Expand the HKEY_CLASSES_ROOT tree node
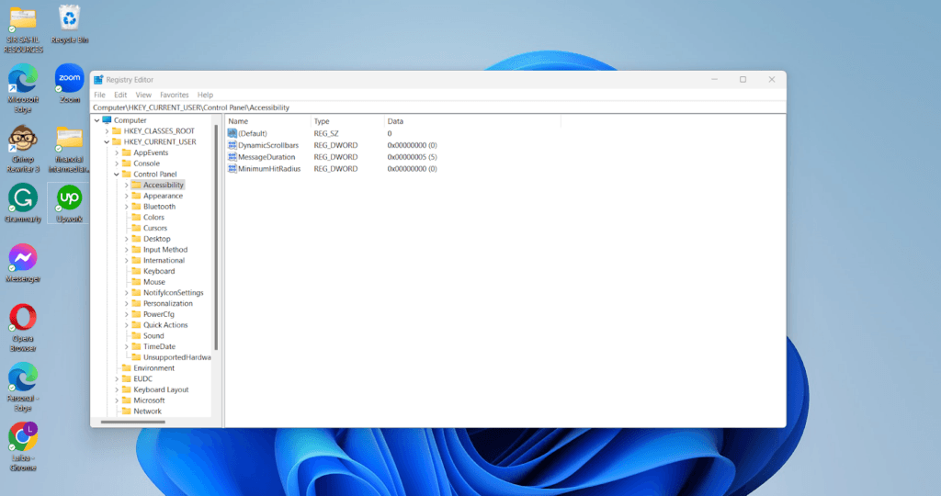 point(107,130)
